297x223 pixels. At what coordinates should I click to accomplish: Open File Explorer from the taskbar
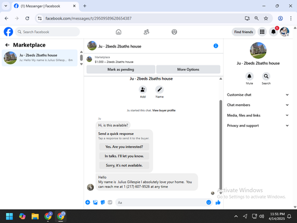tap(35, 216)
